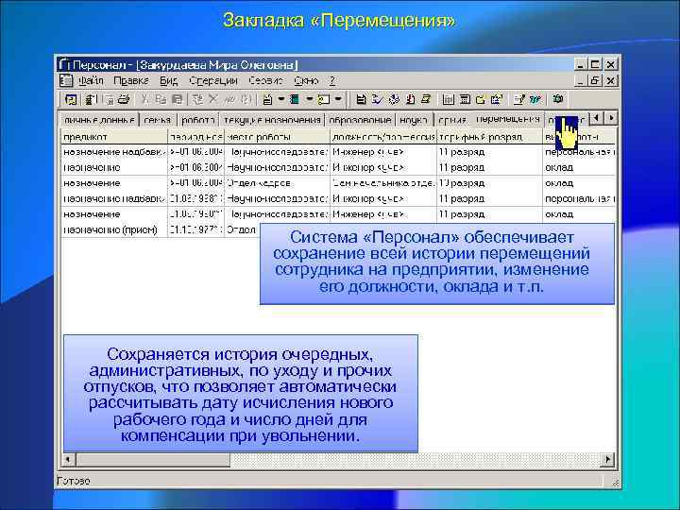Switch to the наука tab
This screenshot has height=510, width=680.
[414, 120]
